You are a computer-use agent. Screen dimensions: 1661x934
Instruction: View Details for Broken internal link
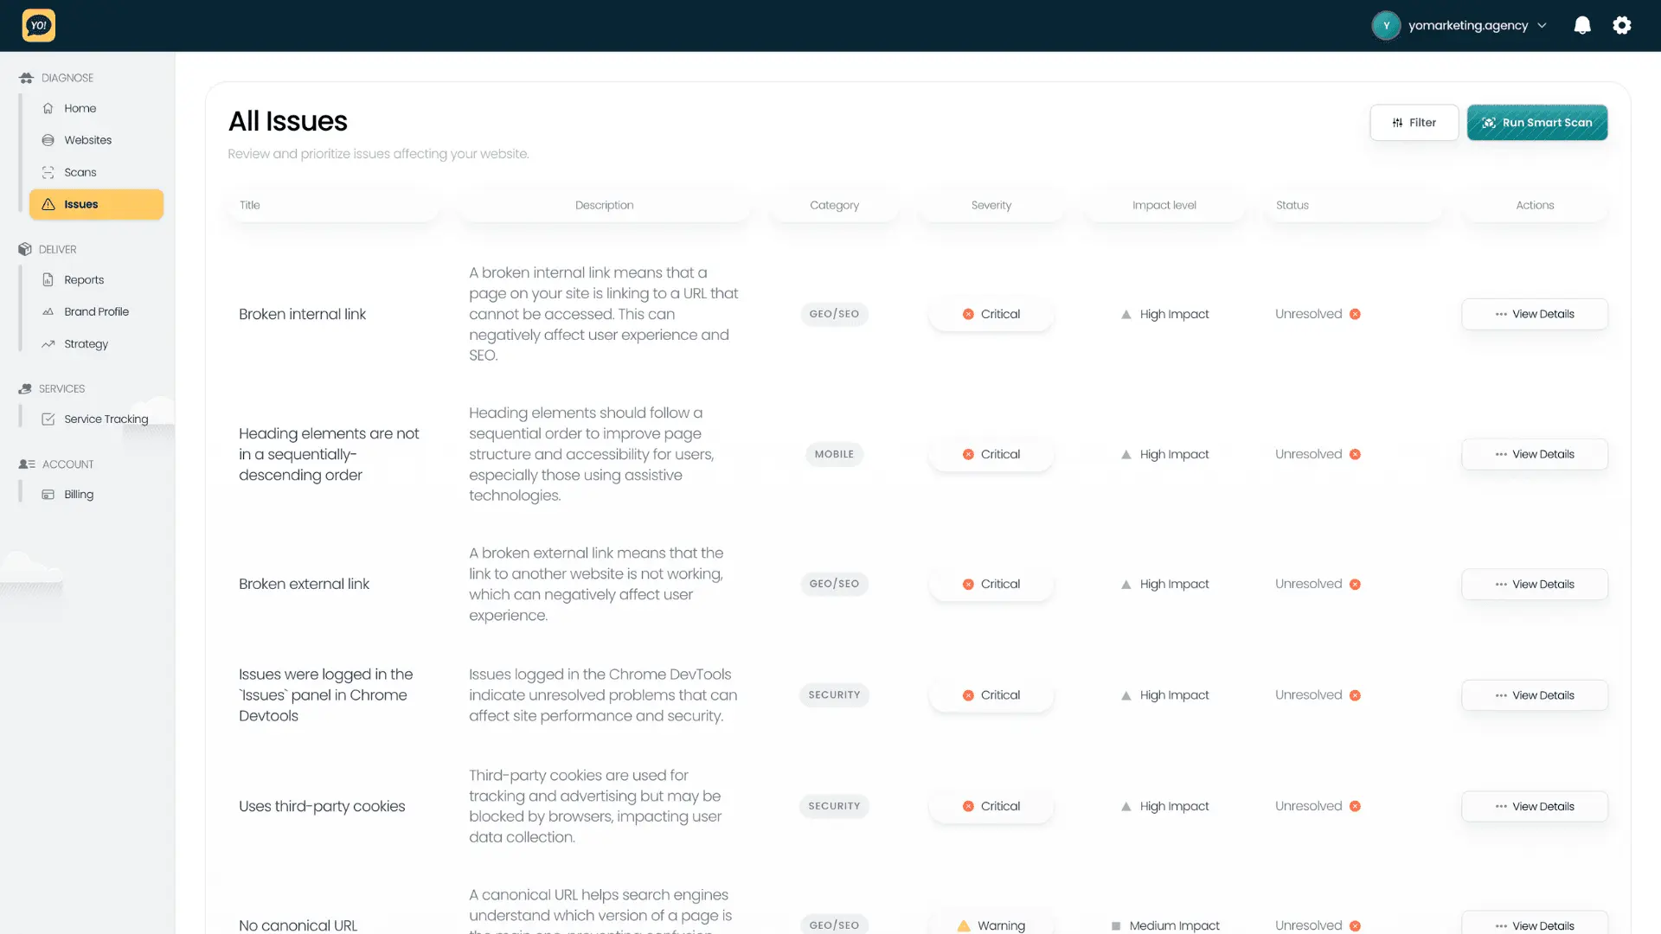tap(1535, 314)
